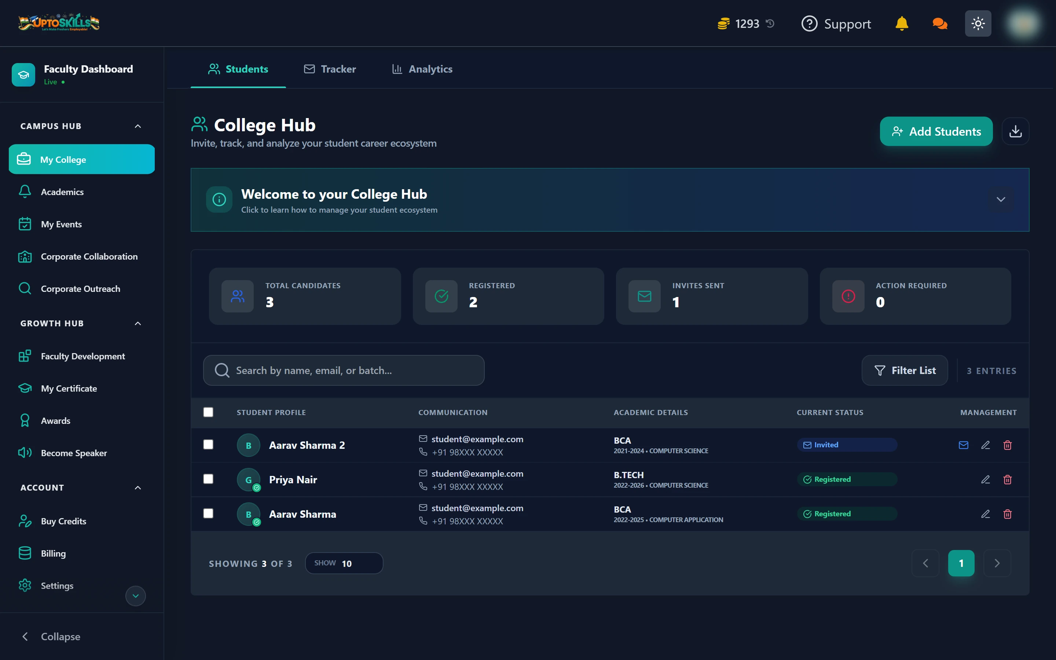Open Corporate Outreach
This screenshot has width=1056, height=660.
point(82,289)
